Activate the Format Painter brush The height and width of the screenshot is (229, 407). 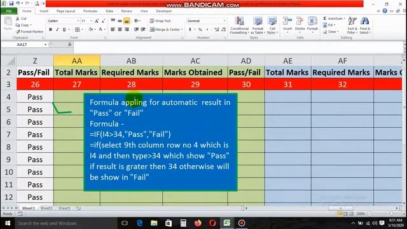point(17,32)
